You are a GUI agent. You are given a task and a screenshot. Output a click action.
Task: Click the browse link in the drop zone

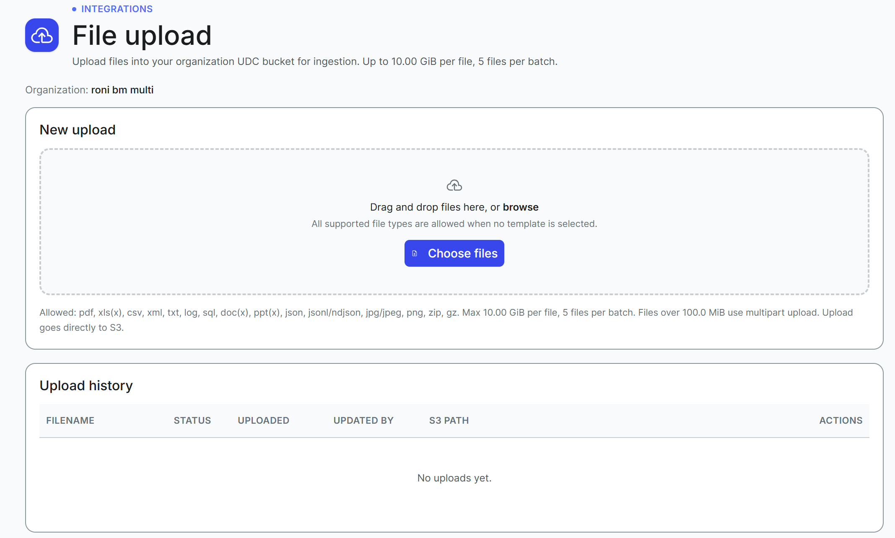pyautogui.click(x=521, y=207)
